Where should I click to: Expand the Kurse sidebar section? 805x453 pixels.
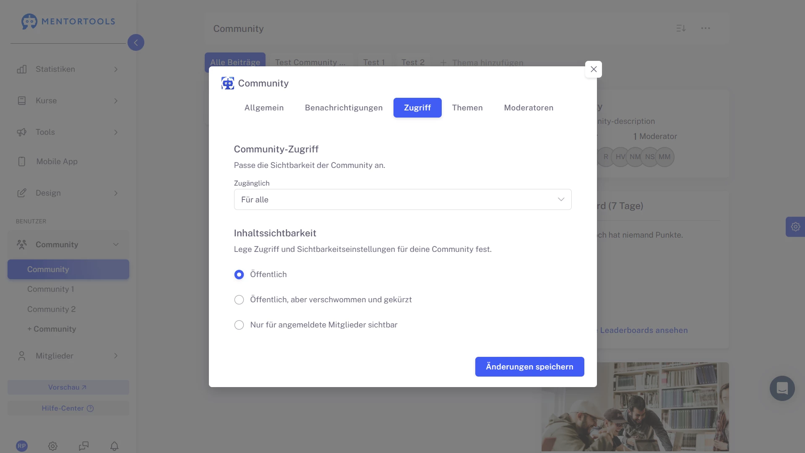click(68, 101)
